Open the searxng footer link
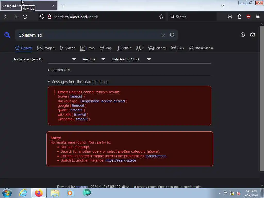 point(82,187)
